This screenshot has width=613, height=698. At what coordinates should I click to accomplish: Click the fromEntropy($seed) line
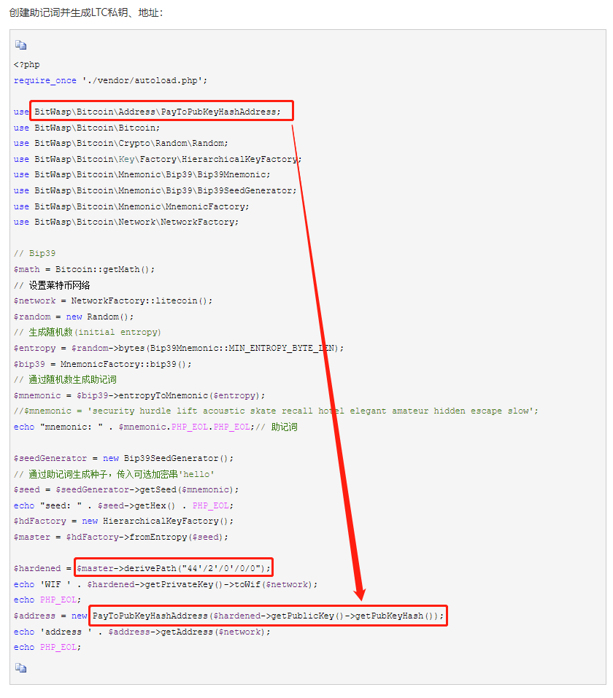click(120, 538)
